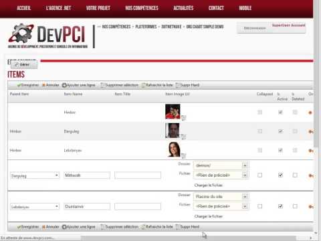Uncheck Is Active in Duintamé row

tap(280, 206)
